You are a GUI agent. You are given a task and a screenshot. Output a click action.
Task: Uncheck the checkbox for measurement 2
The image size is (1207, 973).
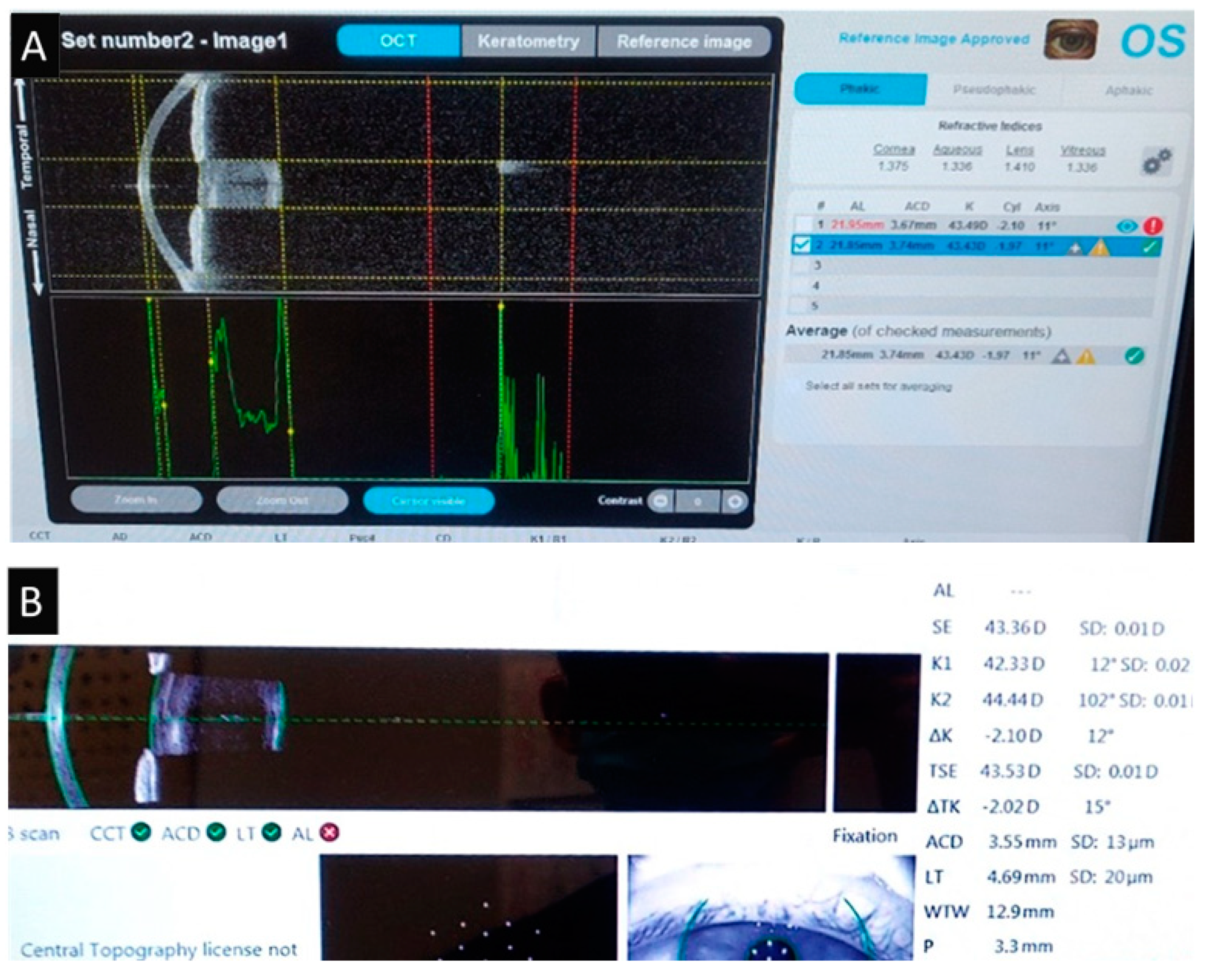803,246
